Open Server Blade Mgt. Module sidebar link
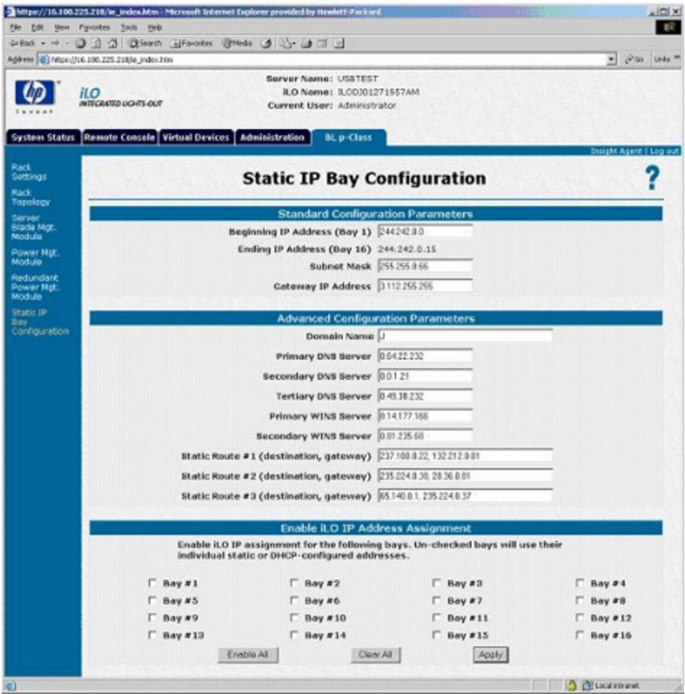Image resolution: width=685 pixels, height=694 pixels. pyautogui.click(x=33, y=227)
